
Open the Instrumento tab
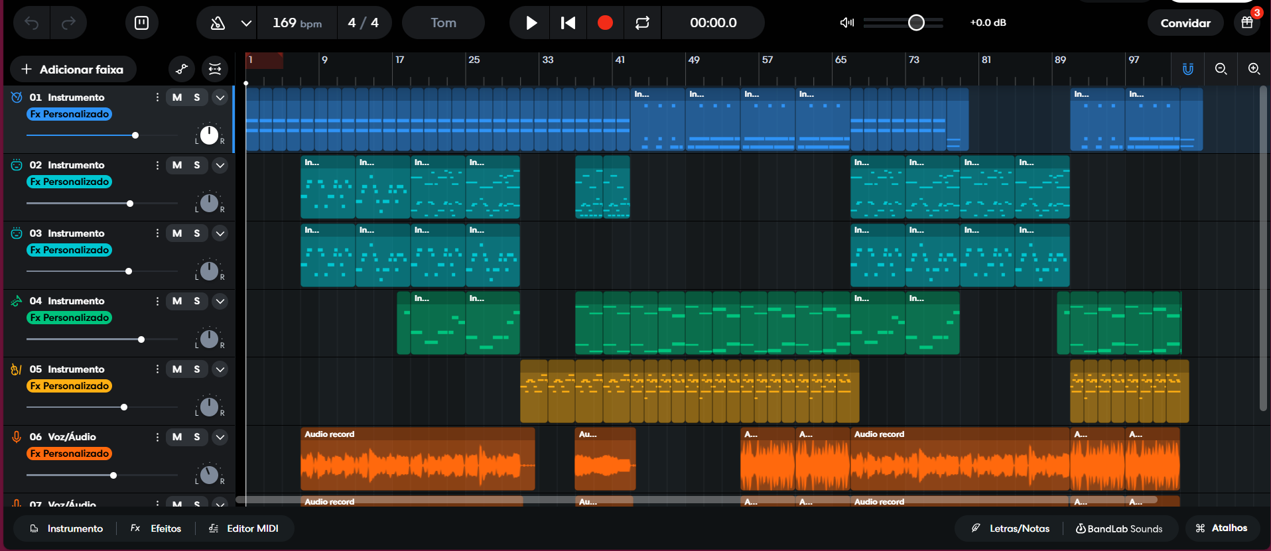pos(66,528)
